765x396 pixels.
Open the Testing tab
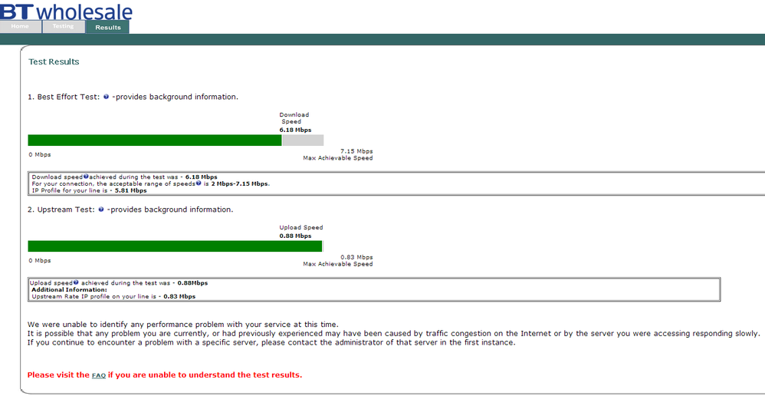(64, 26)
